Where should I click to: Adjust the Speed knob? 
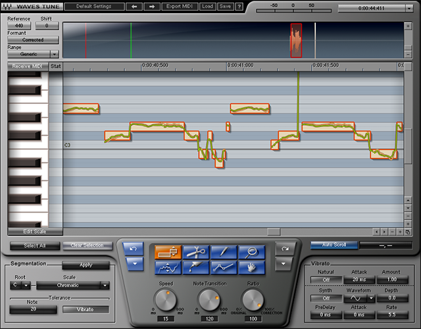[x=166, y=300]
